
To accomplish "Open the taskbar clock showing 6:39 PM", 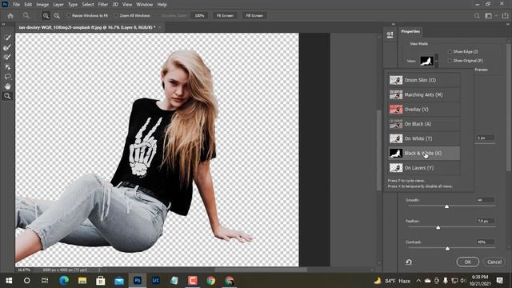I will tap(480, 281).
